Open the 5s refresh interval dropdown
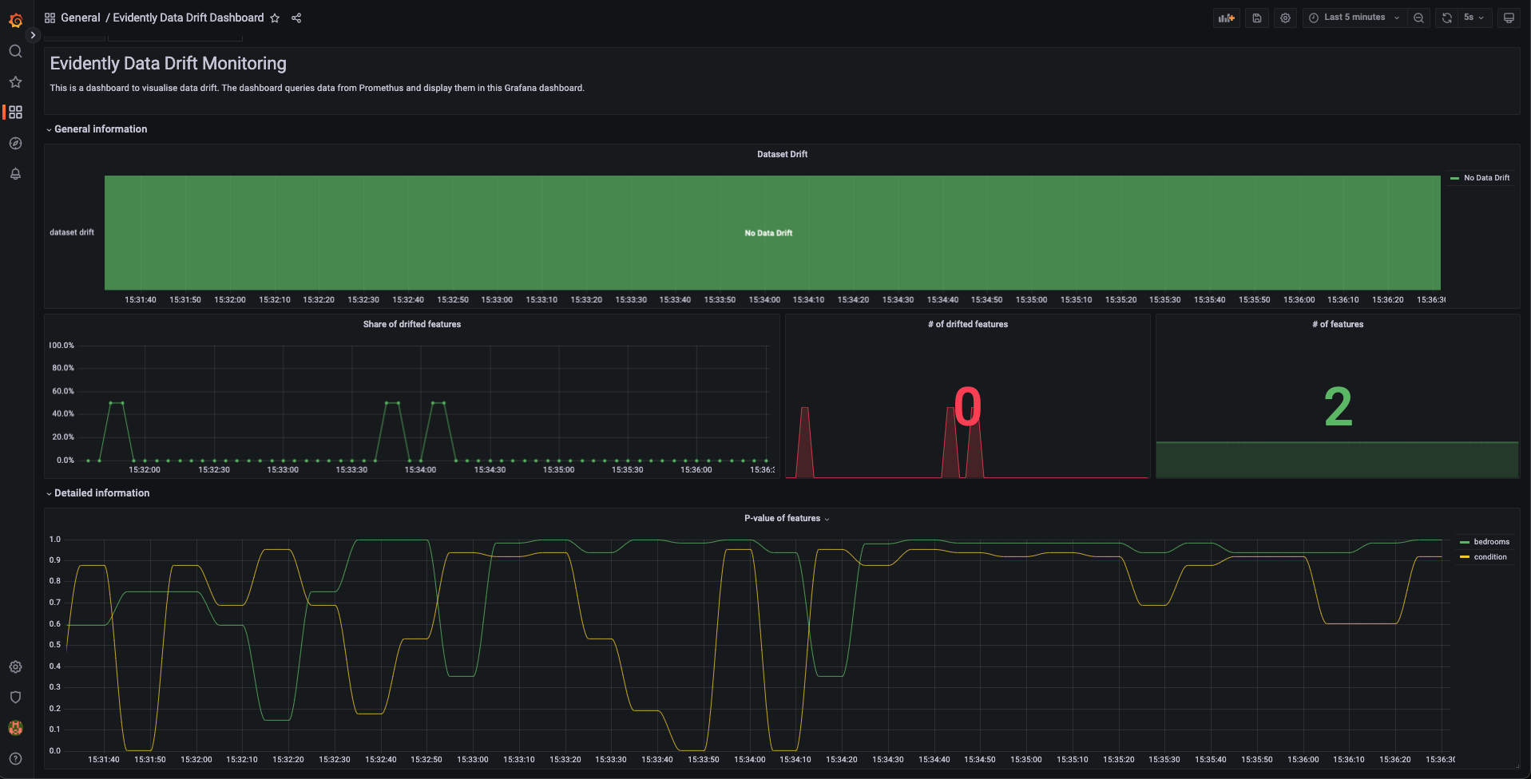1531x779 pixels. [1474, 18]
